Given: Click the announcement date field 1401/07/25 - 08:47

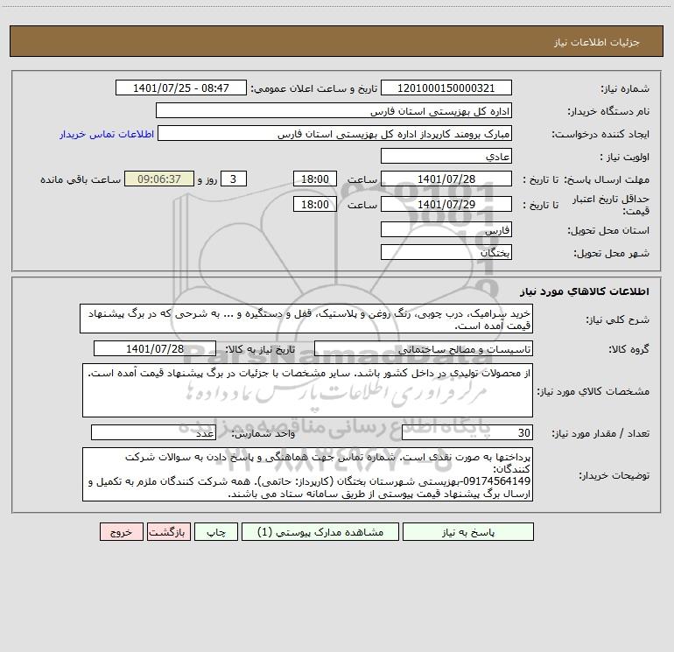Looking at the screenshot, I should click(181, 88).
